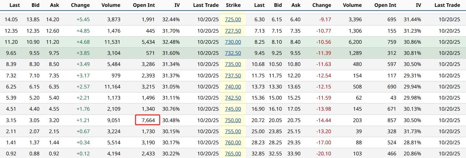The width and height of the screenshot is (466, 158).
Task: Select the 20.86% implied volatility cell
Action: (x=412, y=154)
